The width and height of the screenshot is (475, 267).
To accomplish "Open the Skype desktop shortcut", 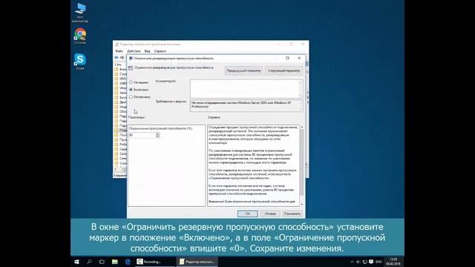I will tap(80, 62).
